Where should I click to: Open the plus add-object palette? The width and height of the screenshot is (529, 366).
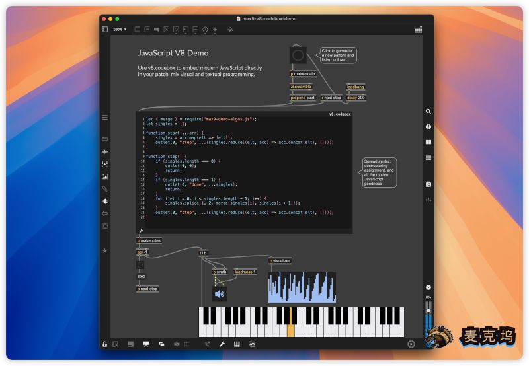pyautogui.click(x=215, y=30)
